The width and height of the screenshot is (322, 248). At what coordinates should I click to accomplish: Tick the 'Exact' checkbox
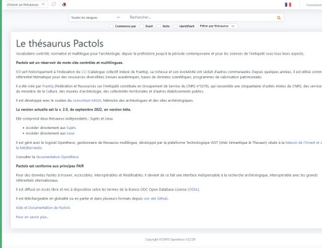(142, 26)
